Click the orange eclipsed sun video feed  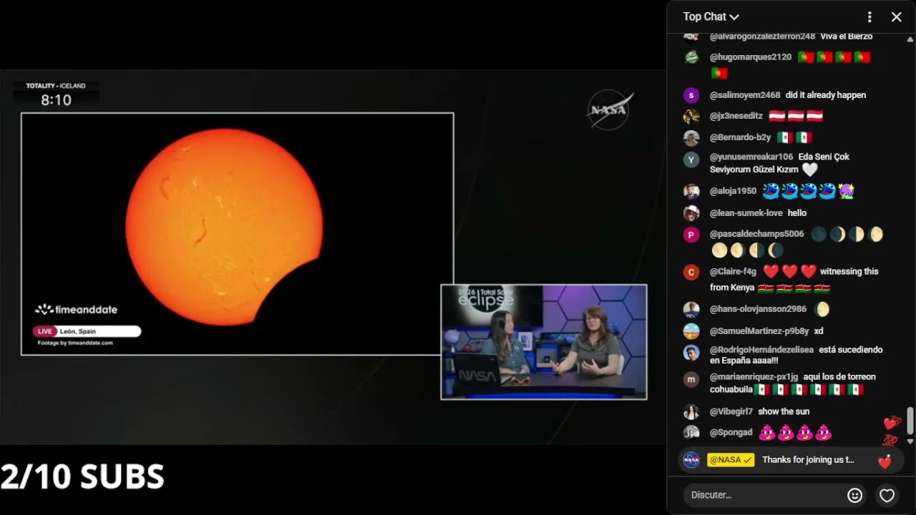(238, 234)
